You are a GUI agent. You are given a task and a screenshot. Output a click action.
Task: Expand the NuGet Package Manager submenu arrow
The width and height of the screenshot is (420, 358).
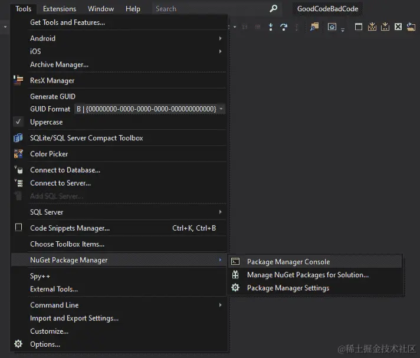[x=220, y=260]
